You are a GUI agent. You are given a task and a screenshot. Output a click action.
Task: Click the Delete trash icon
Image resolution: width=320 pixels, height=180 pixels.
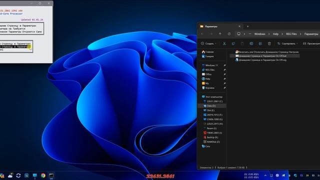269,43
